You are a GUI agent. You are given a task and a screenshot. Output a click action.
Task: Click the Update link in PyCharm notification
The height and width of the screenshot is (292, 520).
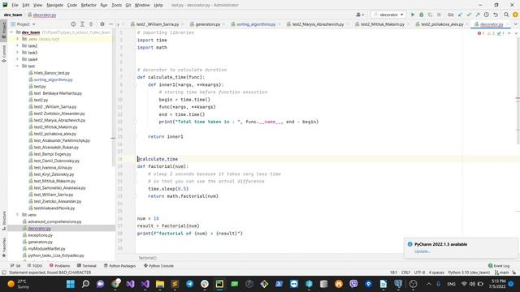(422, 251)
